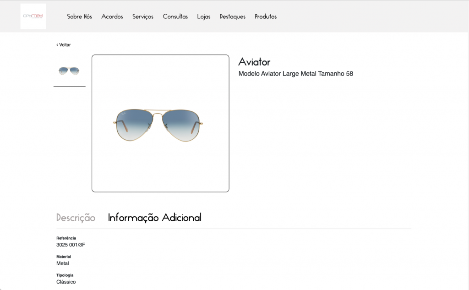Click the Referência field label
Image resolution: width=469 pixels, height=290 pixels.
(x=66, y=238)
